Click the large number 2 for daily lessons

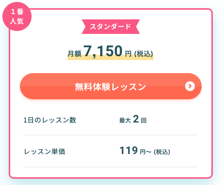136,119
